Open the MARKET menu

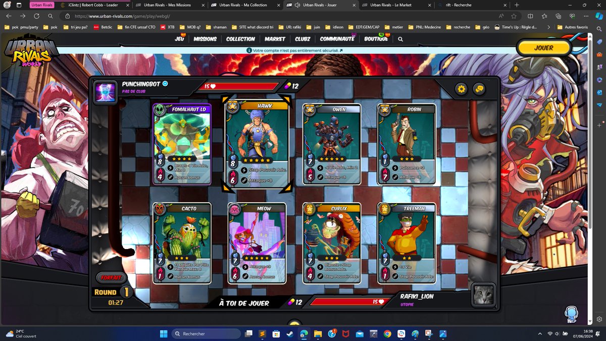pyautogui.click(x=275, y=39)
